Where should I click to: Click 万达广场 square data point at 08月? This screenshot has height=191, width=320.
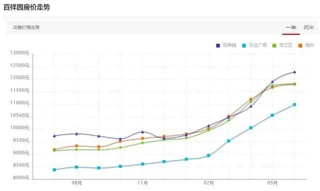(x=76, y=167)
